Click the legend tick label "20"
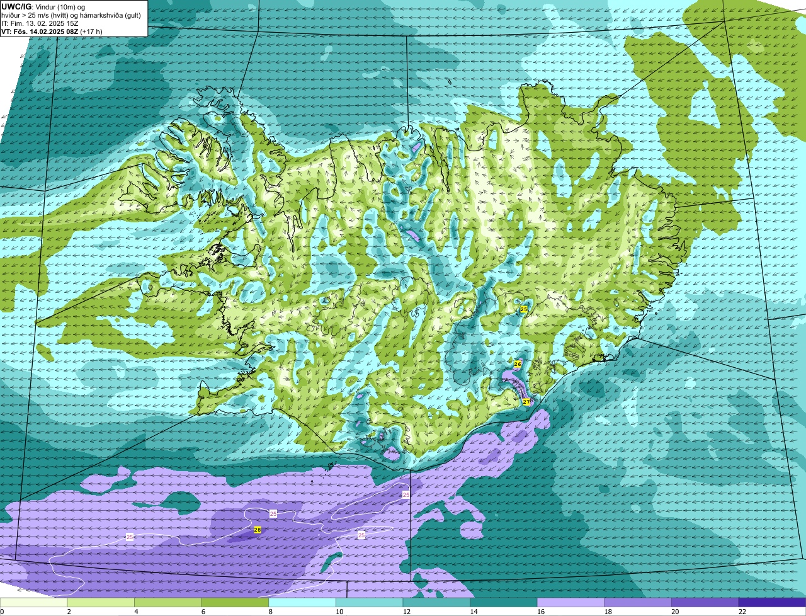The height and width of the screenshot is (616, 806). (675, 612)
